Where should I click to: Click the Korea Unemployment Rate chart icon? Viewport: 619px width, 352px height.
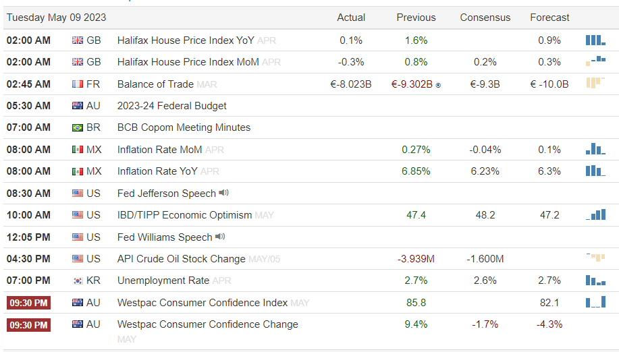pos(595,281)
